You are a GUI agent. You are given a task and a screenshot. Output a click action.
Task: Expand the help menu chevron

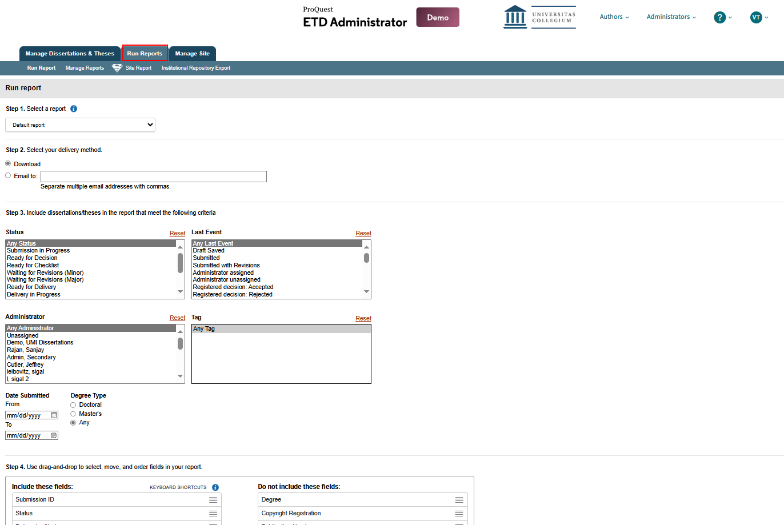730,18
